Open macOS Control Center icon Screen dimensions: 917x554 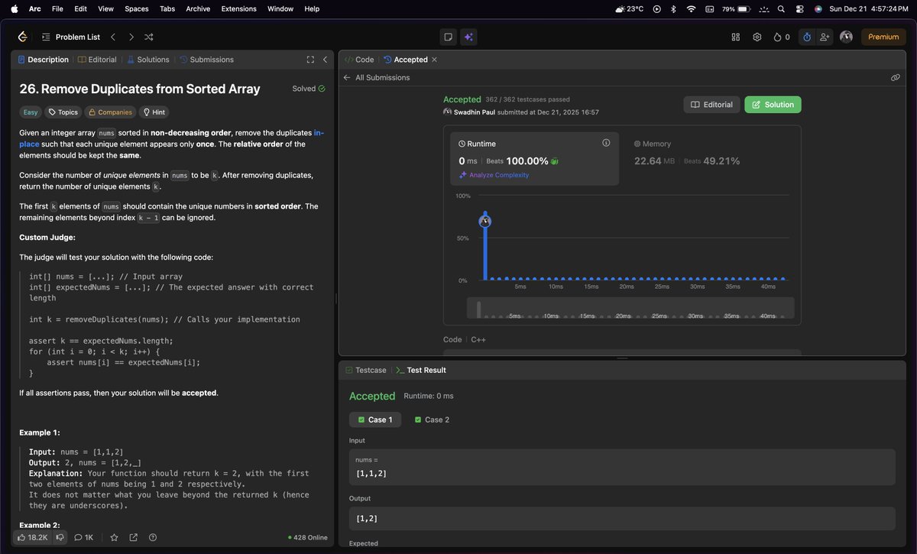pyautogui.click(x=799, y=8)
